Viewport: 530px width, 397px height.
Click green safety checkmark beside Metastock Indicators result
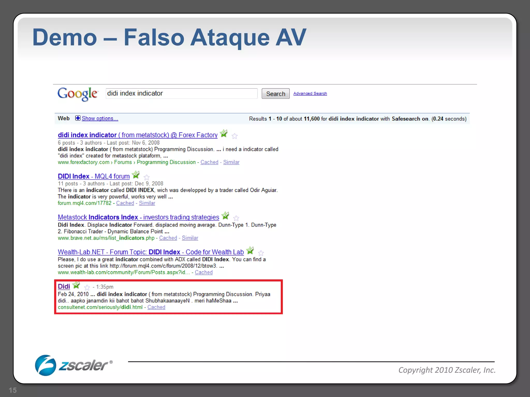[225, 216]
